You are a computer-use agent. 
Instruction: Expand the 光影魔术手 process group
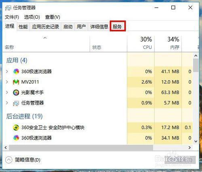7,92
